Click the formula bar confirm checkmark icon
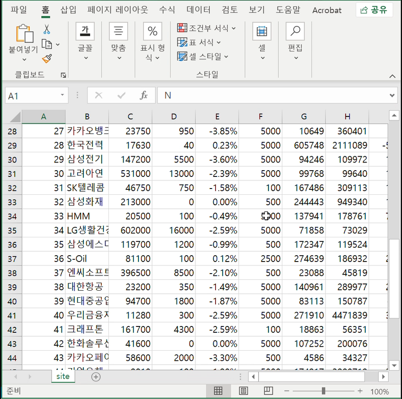Image resolution: width=402 pixels, height=399 pixels. (x=121, y=95)
